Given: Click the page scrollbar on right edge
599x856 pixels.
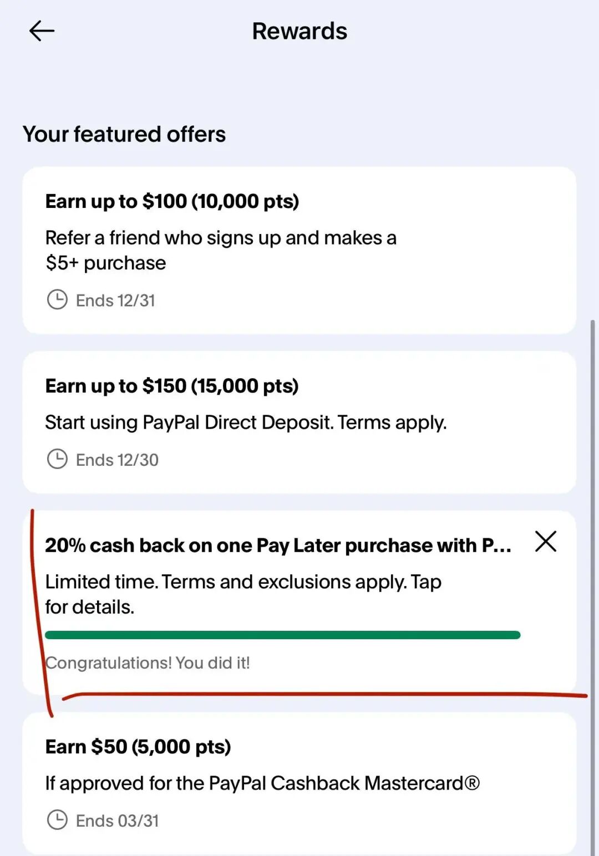Looking at the screenshot, I should pos(592,554).
